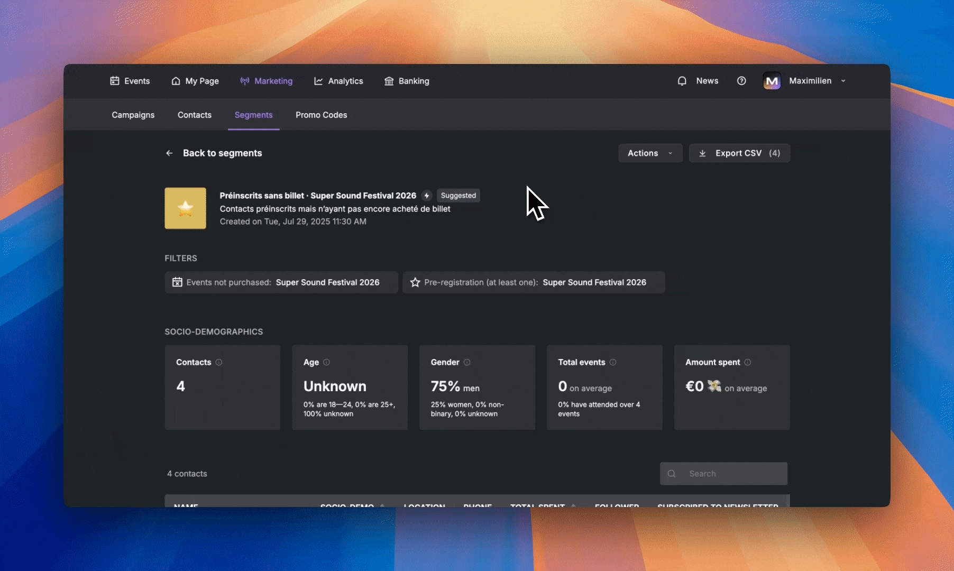Screen dimensions: 954x571
Task: Open the Banking section
Action: [407, 81]
